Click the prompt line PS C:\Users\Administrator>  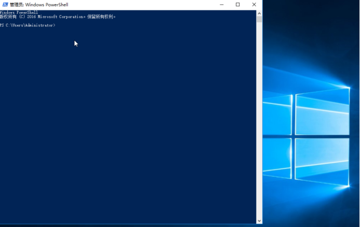[x=28, y=25]
